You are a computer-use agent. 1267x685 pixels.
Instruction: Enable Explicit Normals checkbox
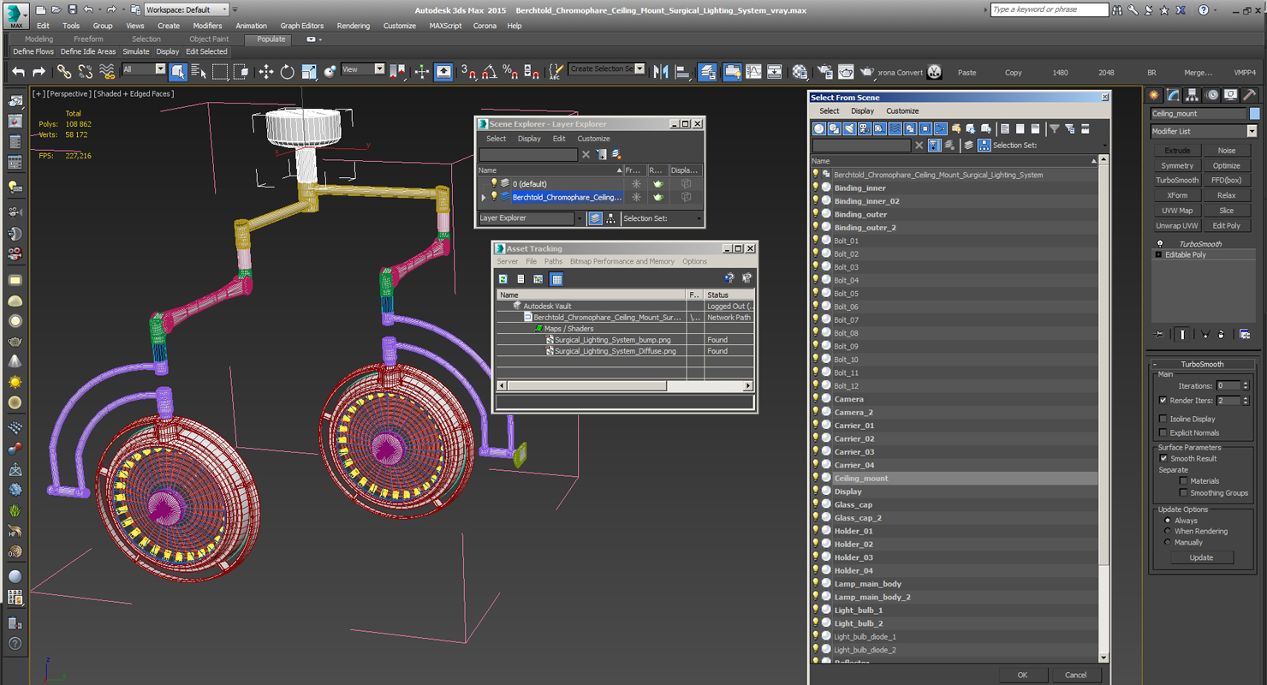click(1163, 432)
